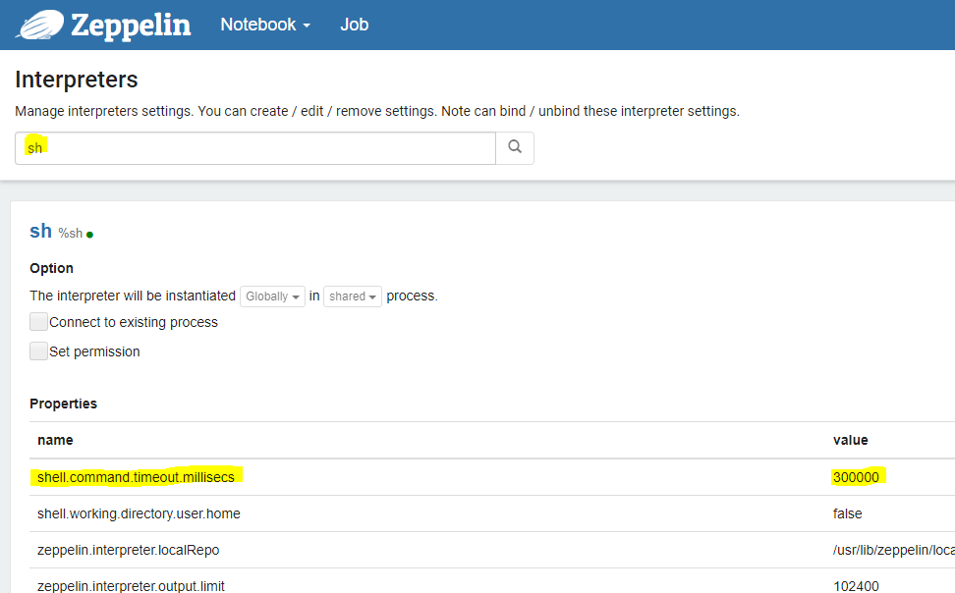Select the /usr/lib/zeppelin path value

point(893,550)
